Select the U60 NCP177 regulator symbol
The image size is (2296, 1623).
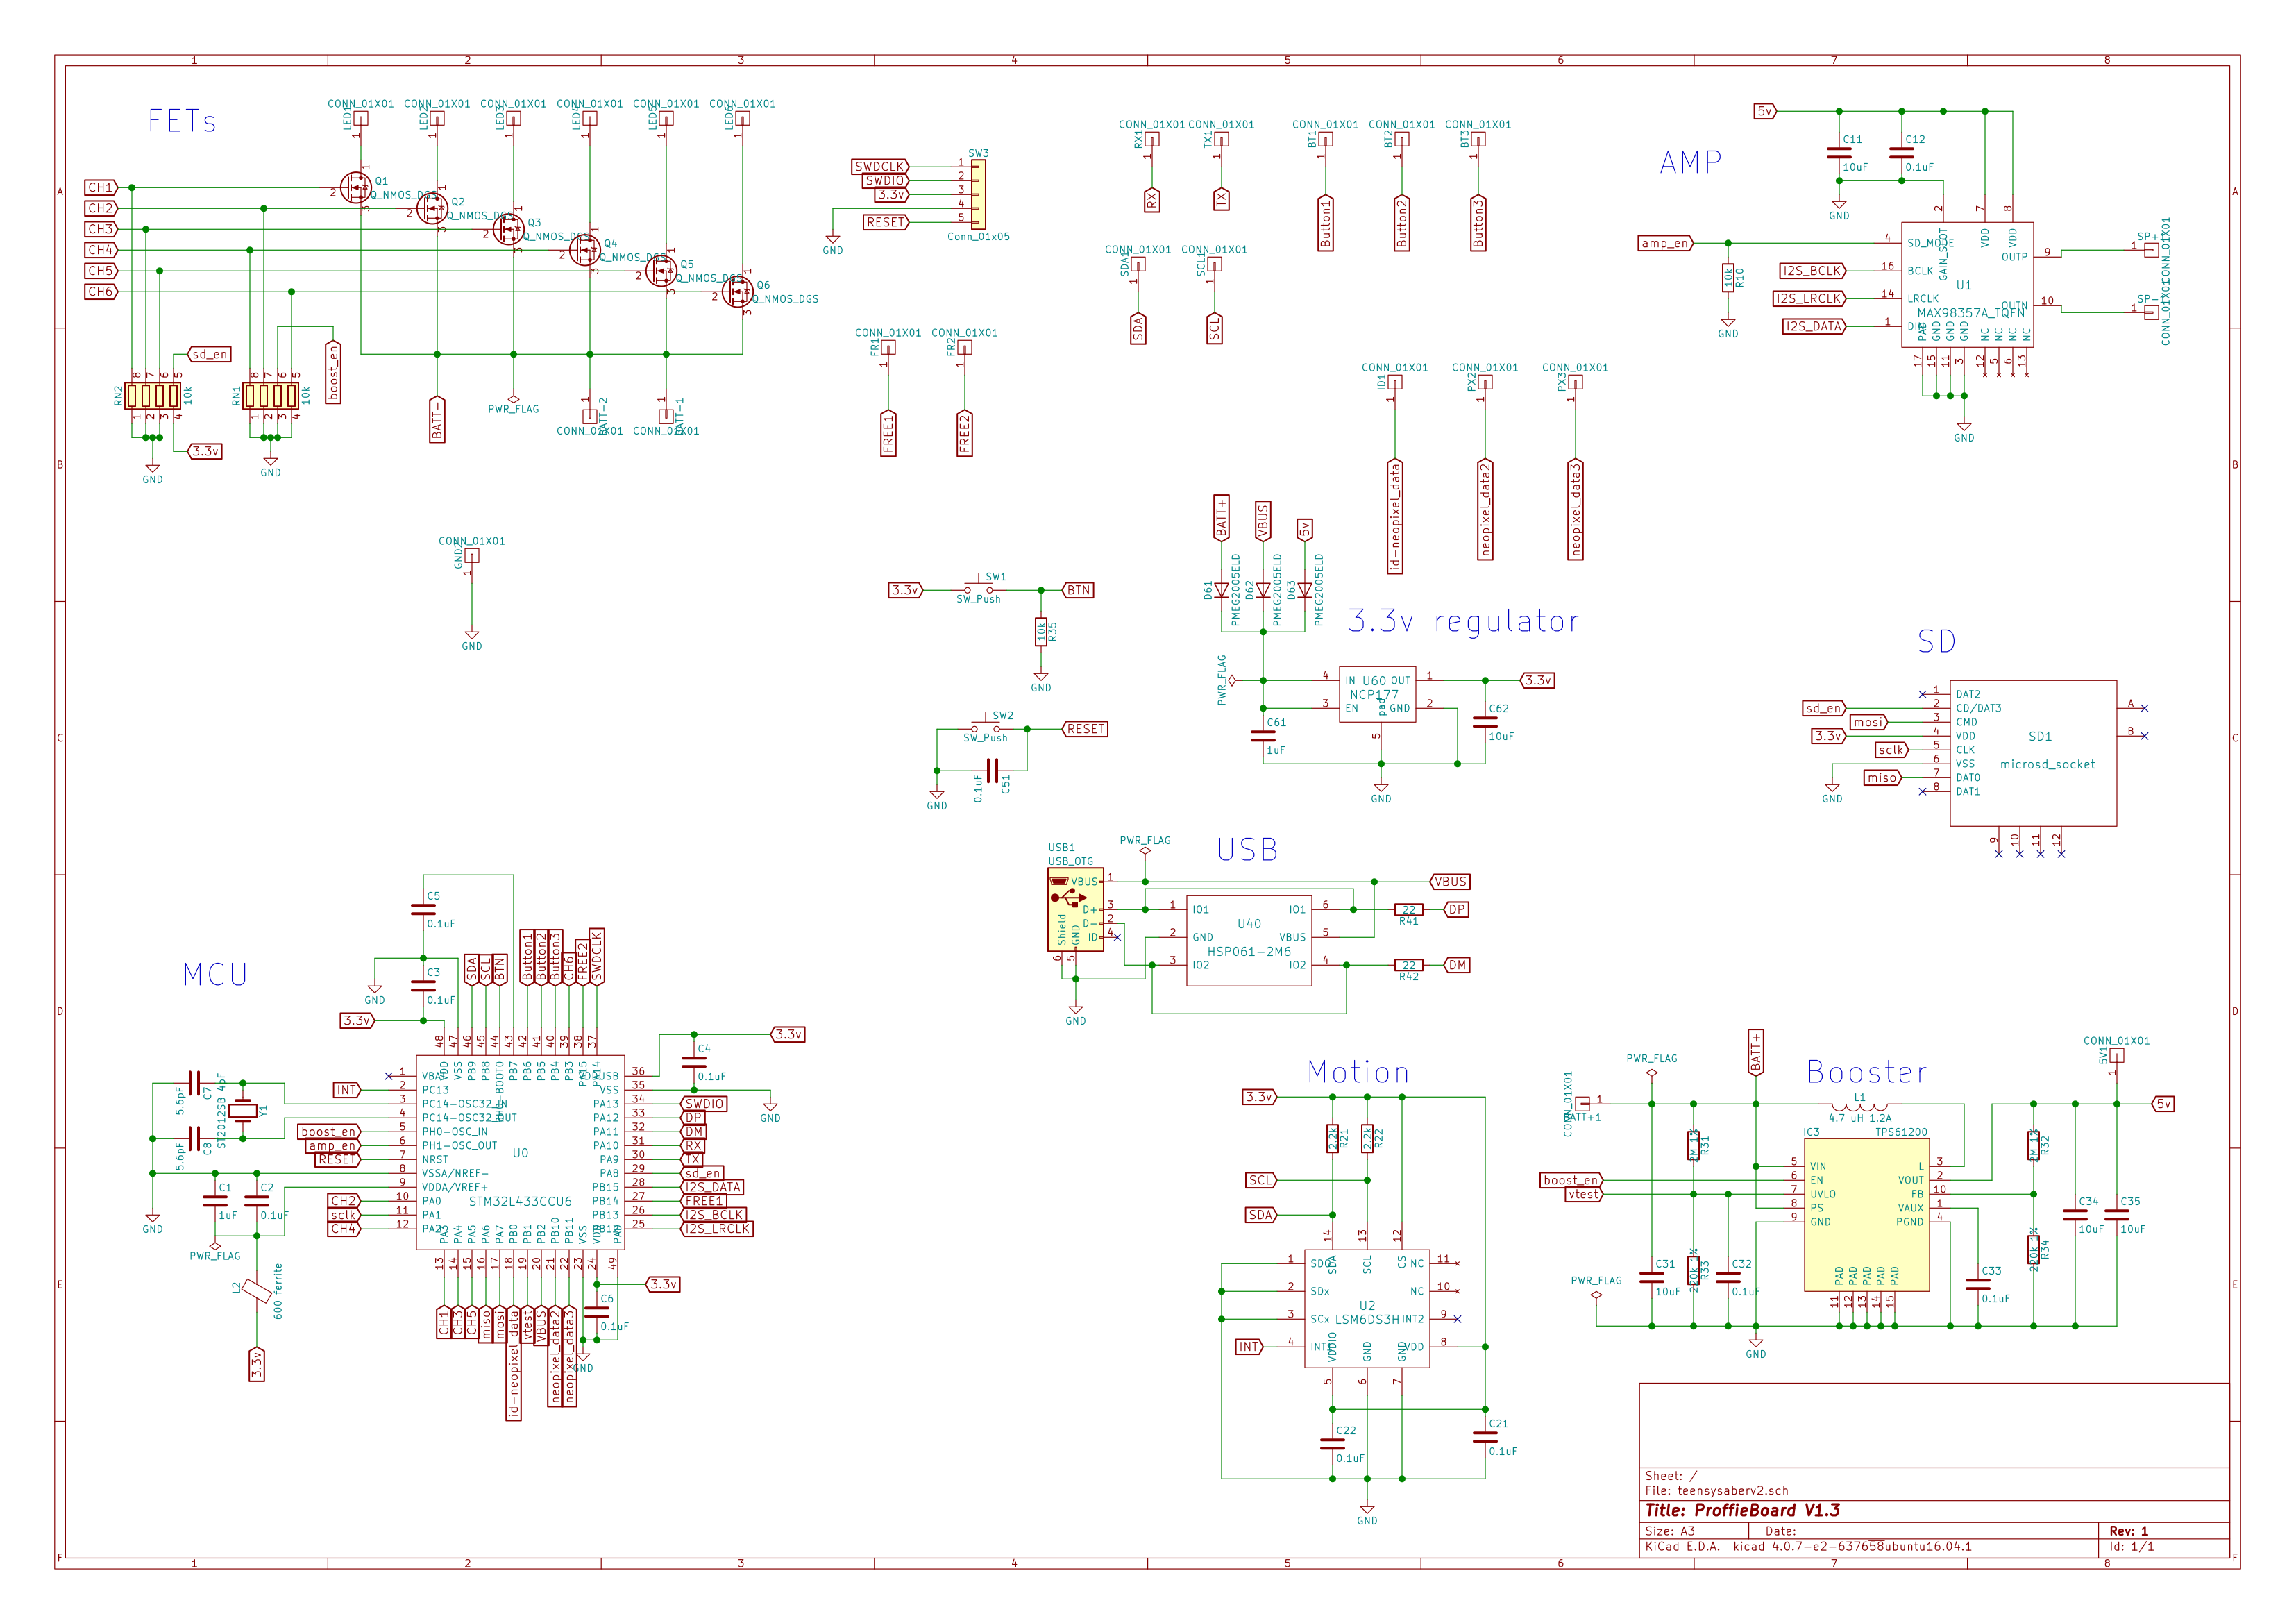pos(1377,694)
